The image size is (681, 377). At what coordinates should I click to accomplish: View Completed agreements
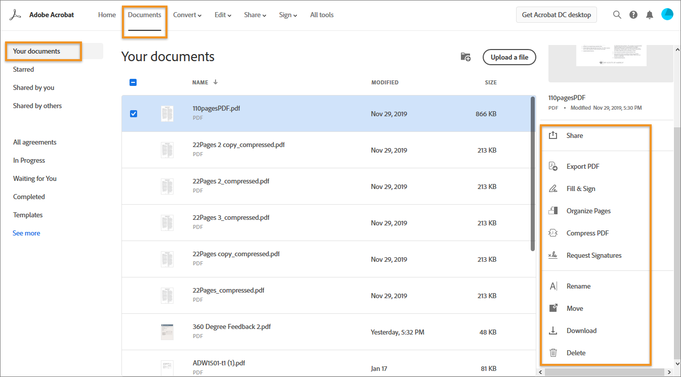tap(29, 197)
